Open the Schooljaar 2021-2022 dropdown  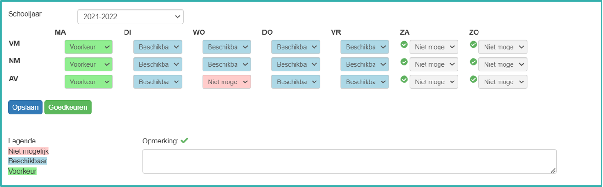[130, 17]
